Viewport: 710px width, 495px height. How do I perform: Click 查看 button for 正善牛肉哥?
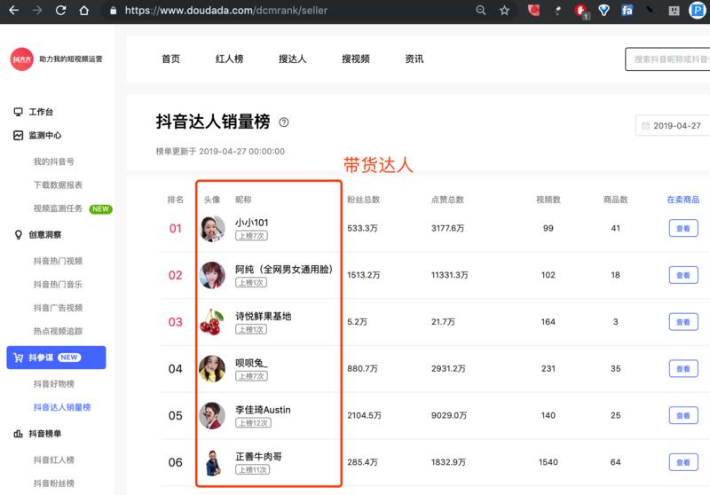coord(683,462)
